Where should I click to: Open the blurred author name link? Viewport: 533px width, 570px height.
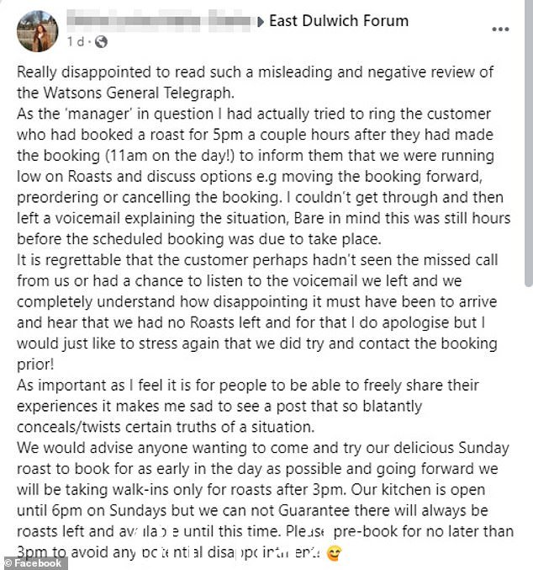point(159,21)
